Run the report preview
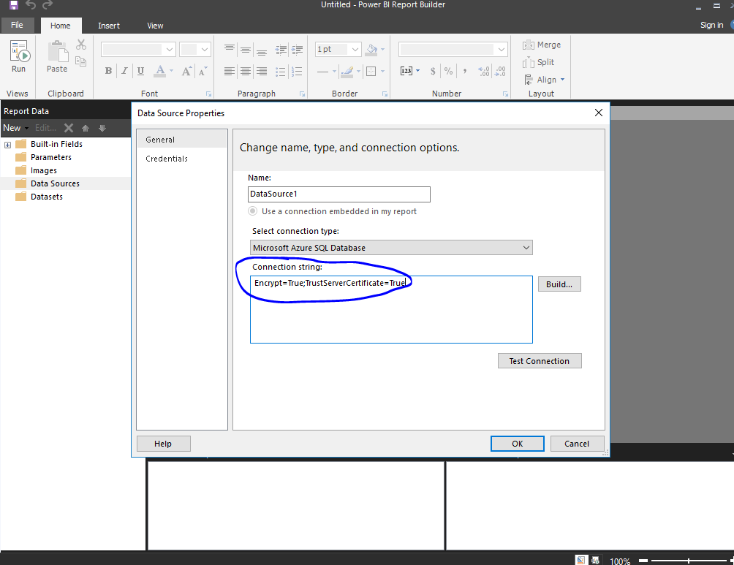The width and height of the screenshot is (734, 565). point(19,57)
